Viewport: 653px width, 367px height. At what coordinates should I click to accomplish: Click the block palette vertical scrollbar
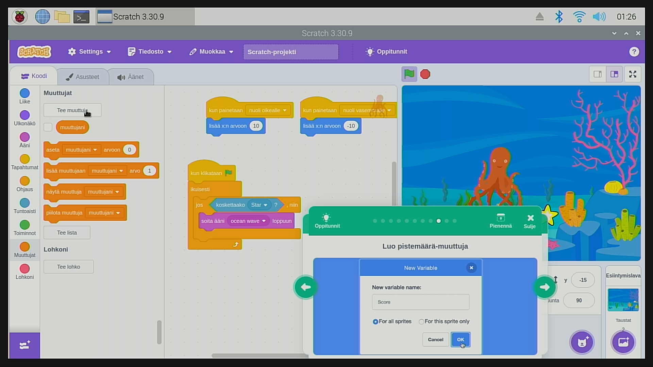coord(159,332)
